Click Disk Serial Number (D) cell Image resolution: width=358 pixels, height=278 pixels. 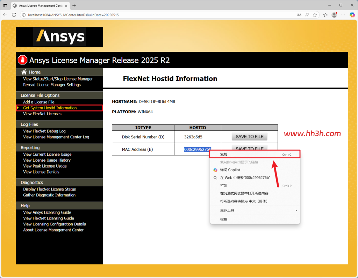143,137
